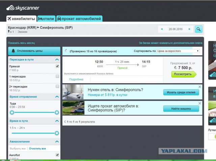This screenshot has width=216, height=161.
Task: Go to next date arrow
Action: 189,29
